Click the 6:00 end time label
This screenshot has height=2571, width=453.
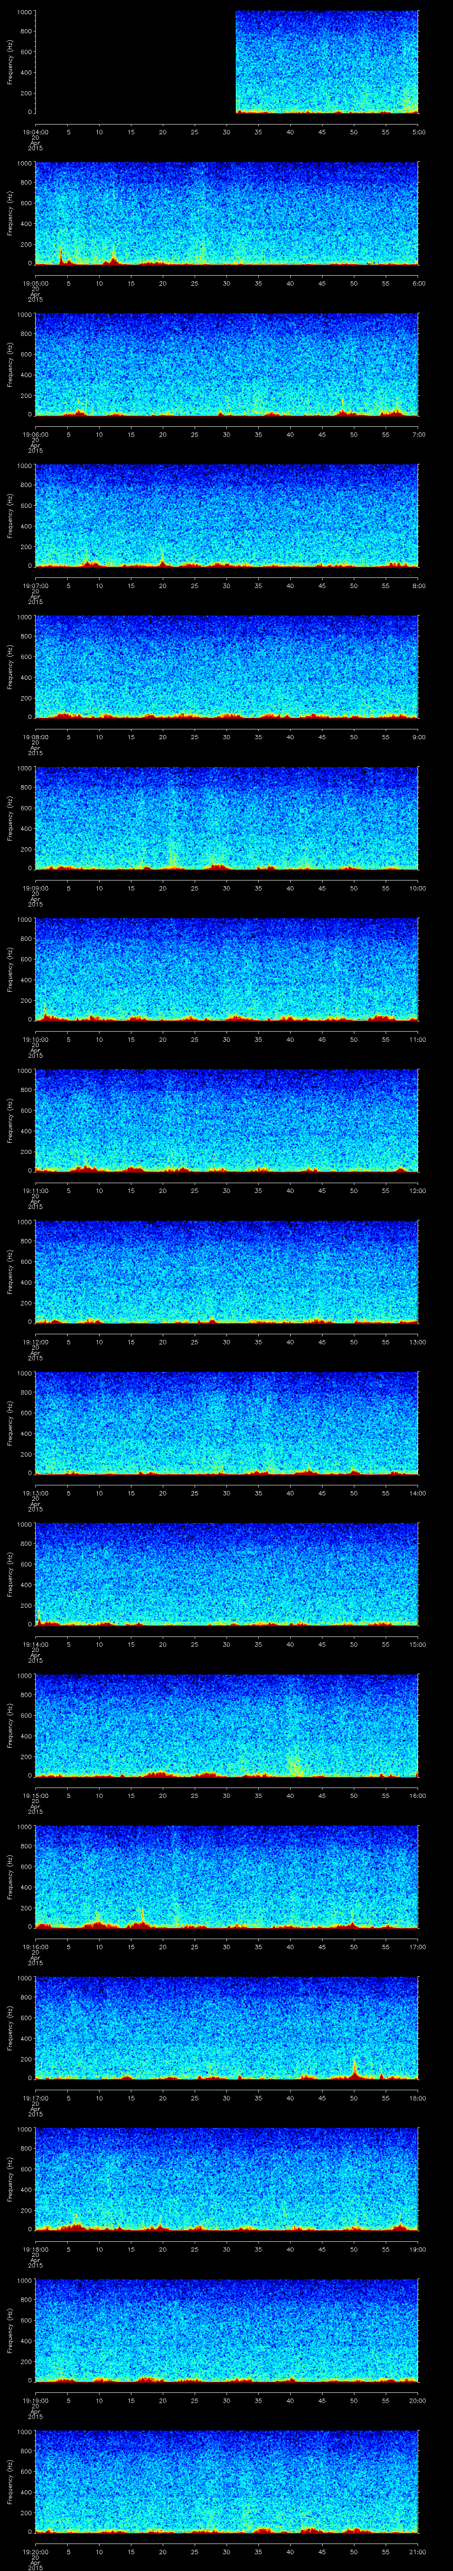[418, 284]
